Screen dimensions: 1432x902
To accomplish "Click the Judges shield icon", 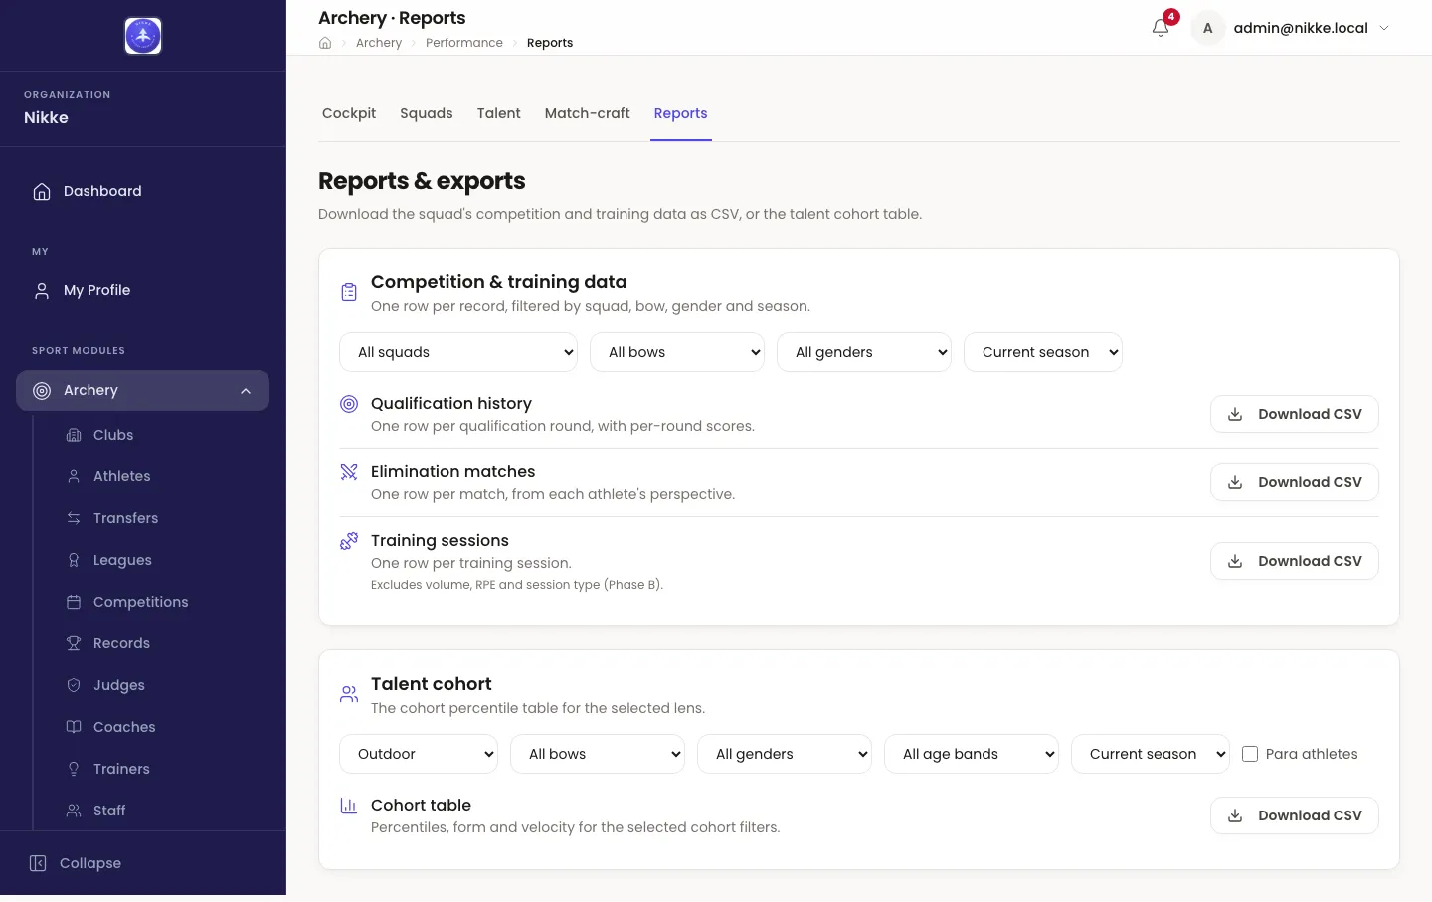I will point(74,685).
